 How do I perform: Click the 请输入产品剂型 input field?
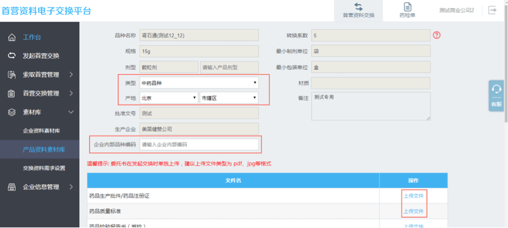(230, 67)
